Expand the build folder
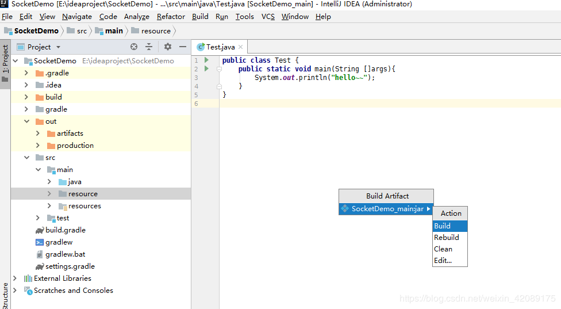 [26, 97]
